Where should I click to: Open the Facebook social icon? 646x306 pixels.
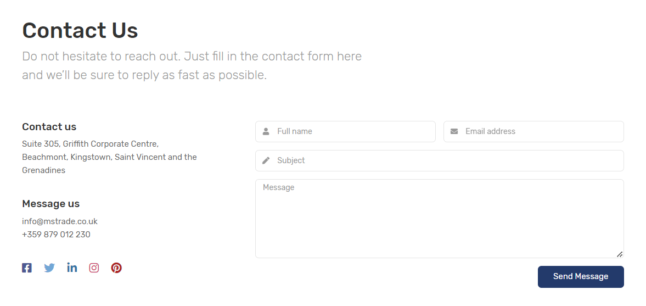click(x=27, y=268)
